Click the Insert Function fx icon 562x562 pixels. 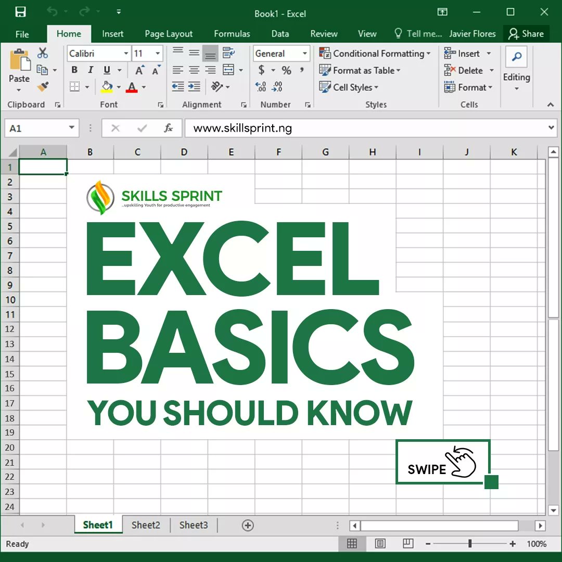click(x=169, y=129)
